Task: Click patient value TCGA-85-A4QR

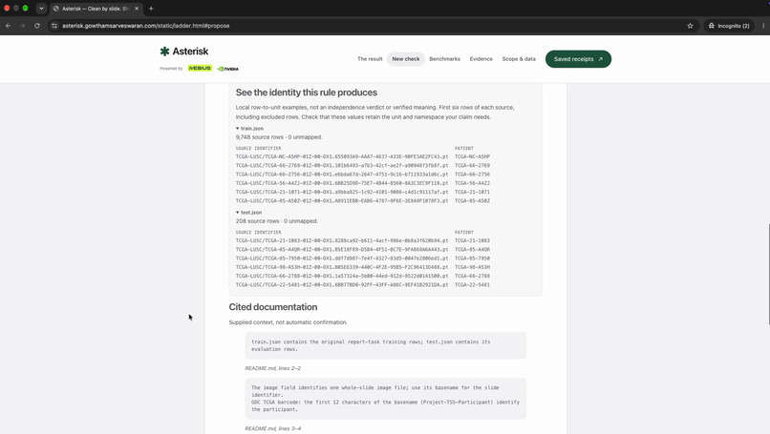Action: point(472,249)
